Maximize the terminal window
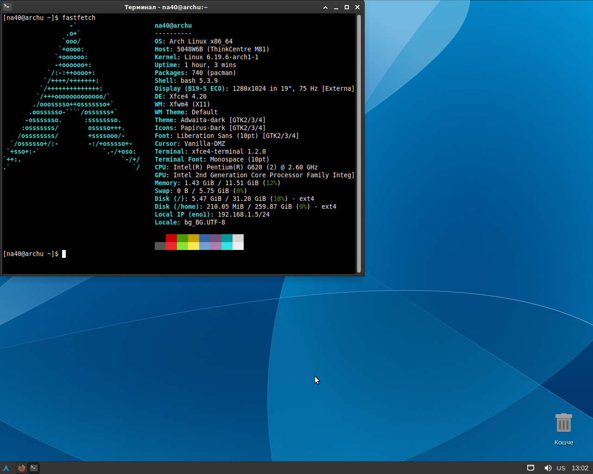The width and height of the screenshot is (593, 474). [x=347, y=7]
